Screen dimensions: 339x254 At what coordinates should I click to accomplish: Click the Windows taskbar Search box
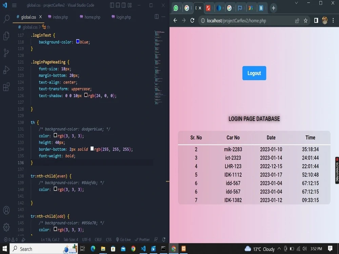tap(44, 249)
